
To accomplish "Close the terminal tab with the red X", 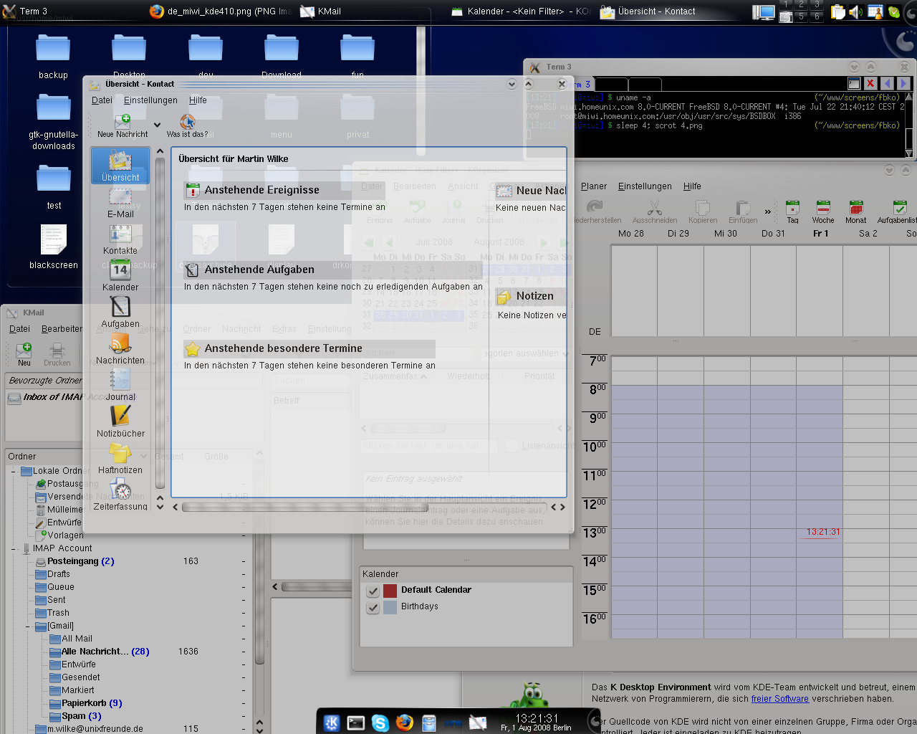I will pos(870,84).
